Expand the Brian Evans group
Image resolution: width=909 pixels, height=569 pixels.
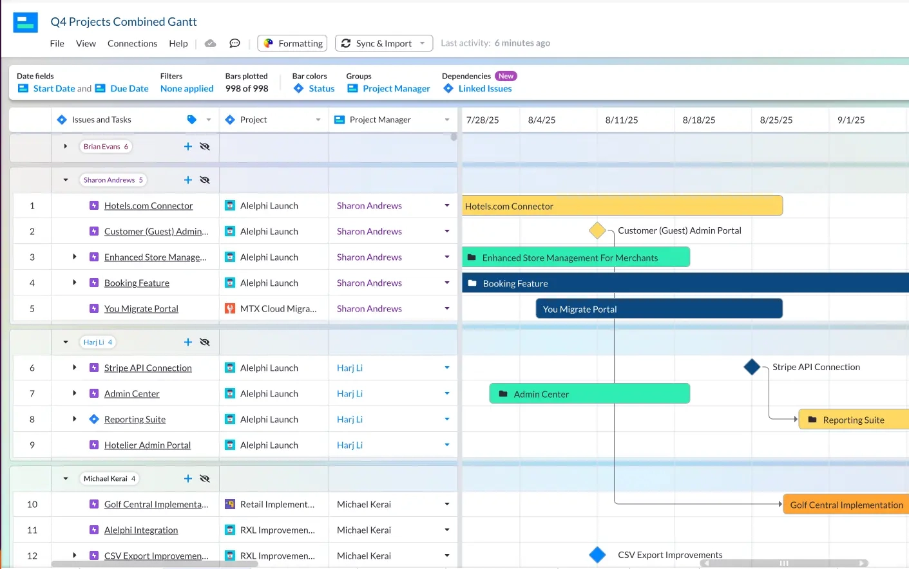click(66, 147)
